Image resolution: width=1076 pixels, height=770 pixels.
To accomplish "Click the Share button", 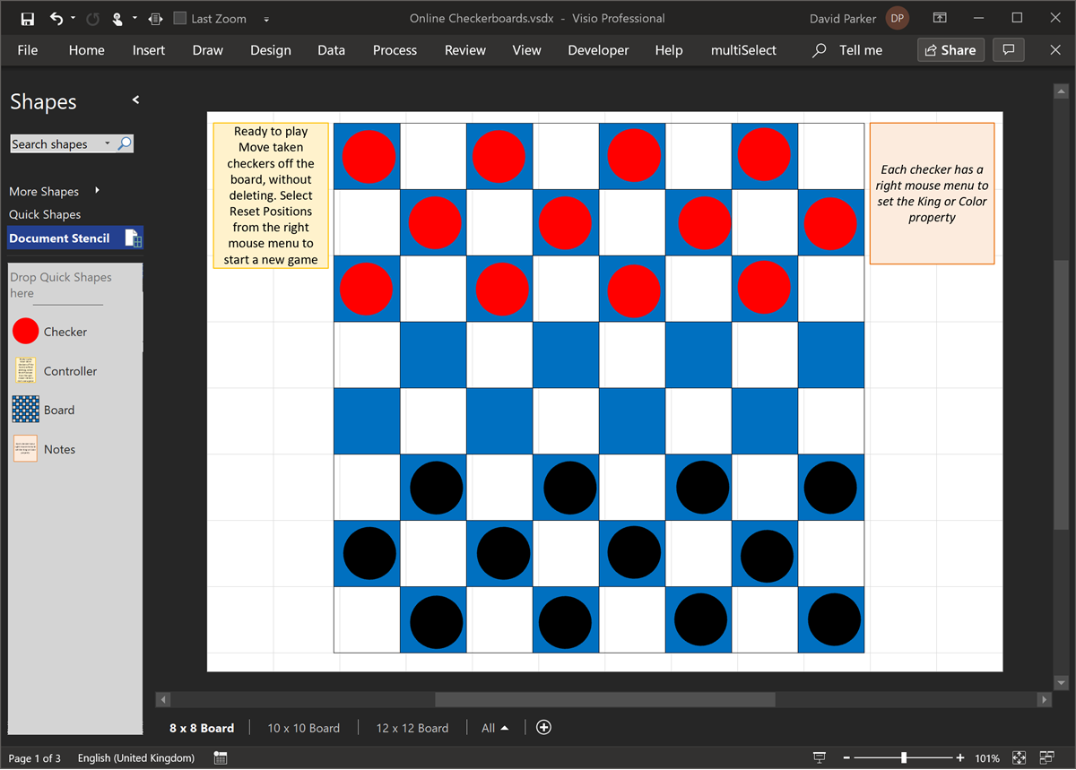I will tap(950, 49).
